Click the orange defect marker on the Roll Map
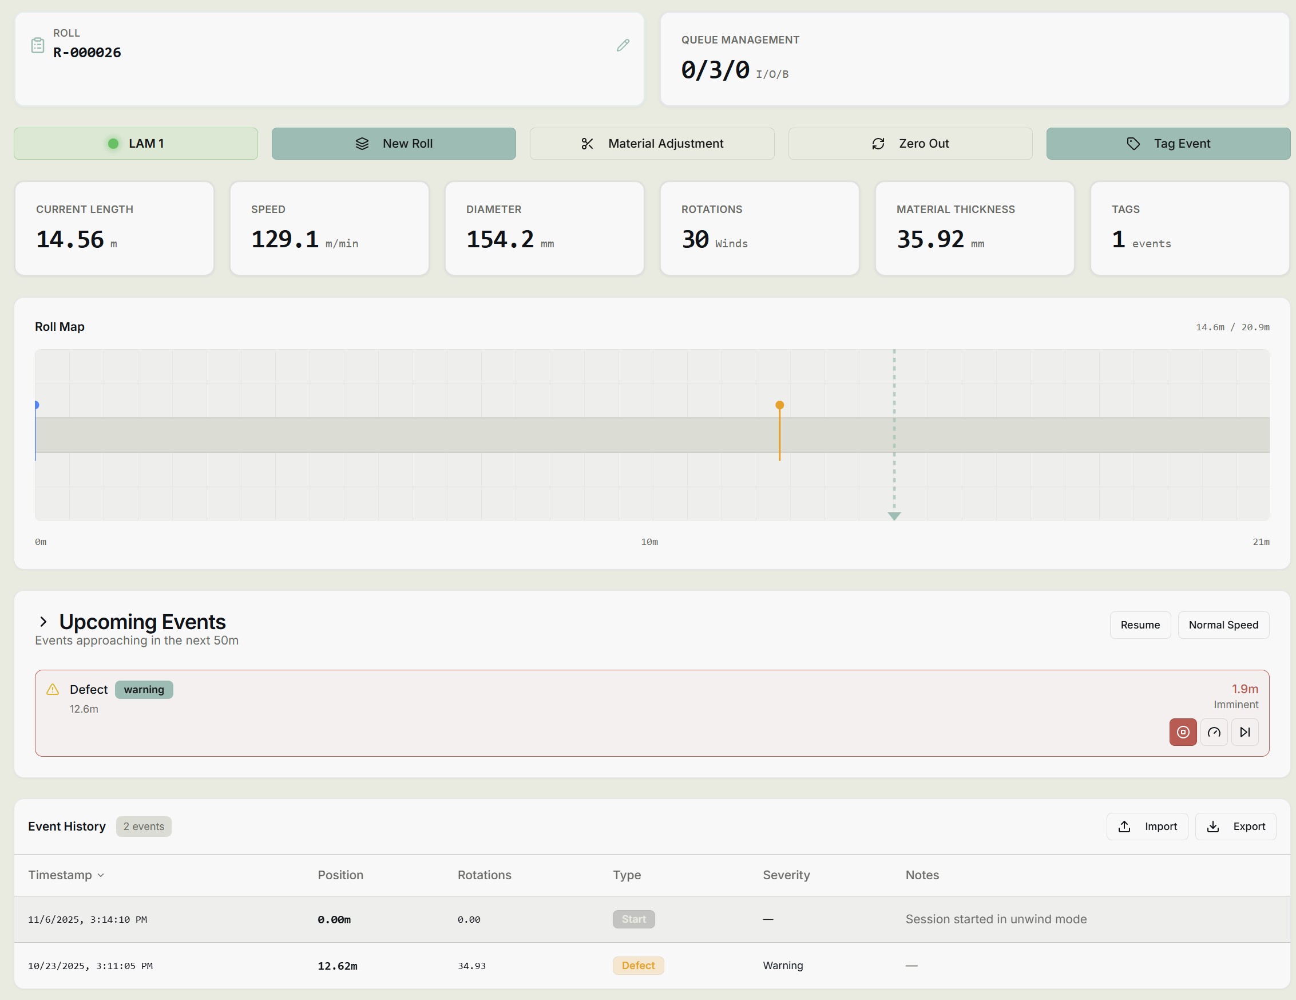The height and width of the screenshot is (1000, 1296). pyautogui.click(x=779, y=405)
